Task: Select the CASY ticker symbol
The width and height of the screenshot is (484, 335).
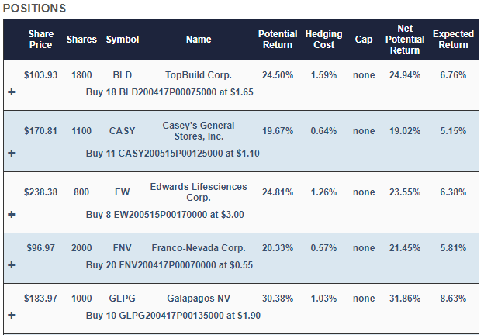Action: 123,131
